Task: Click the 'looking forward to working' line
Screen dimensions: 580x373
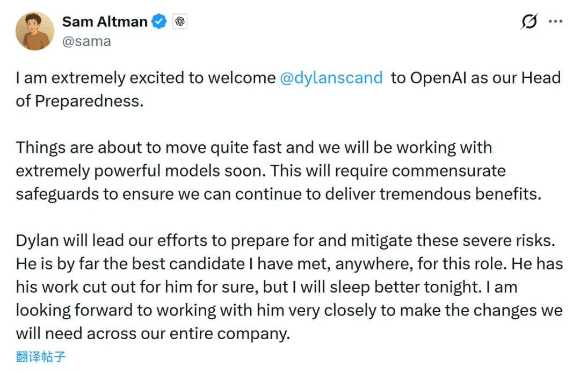Action: [x=289, y=311]
